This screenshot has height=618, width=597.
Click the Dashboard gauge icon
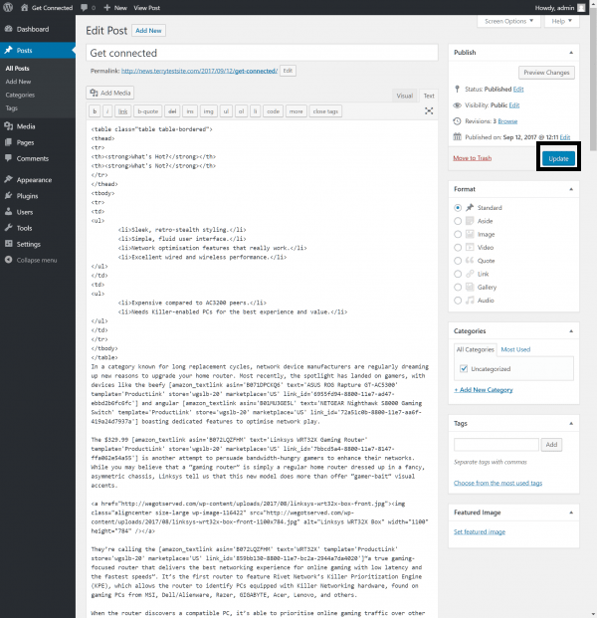pyautogui.click(x=8, y=29)
